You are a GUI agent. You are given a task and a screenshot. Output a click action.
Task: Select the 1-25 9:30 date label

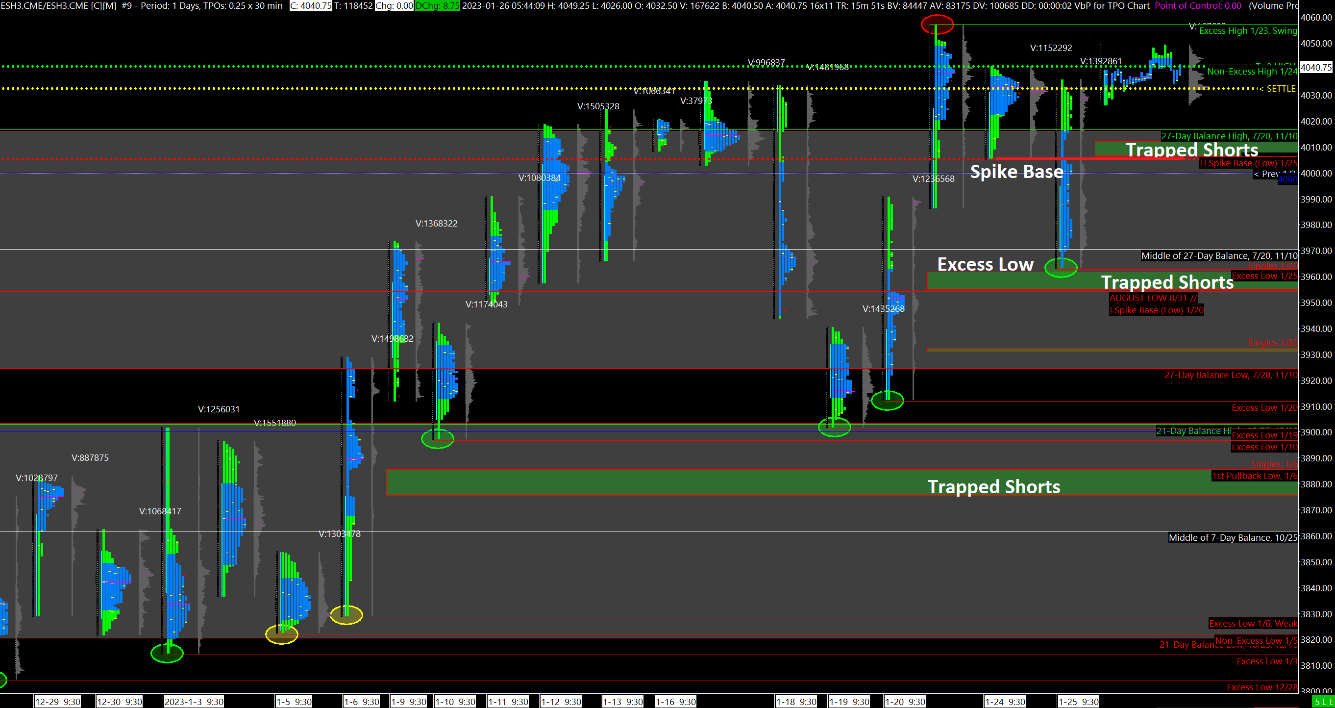pos(1078,702)
